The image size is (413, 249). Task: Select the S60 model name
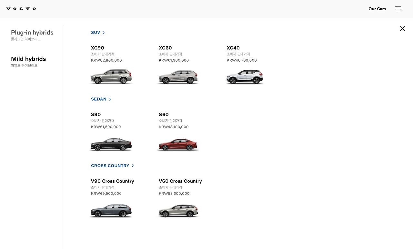164,115
